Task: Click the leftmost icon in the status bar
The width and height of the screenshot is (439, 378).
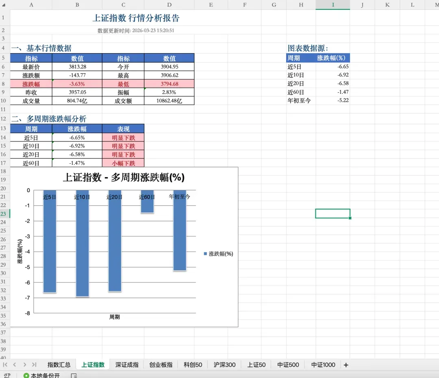Action: pos(7,376)
